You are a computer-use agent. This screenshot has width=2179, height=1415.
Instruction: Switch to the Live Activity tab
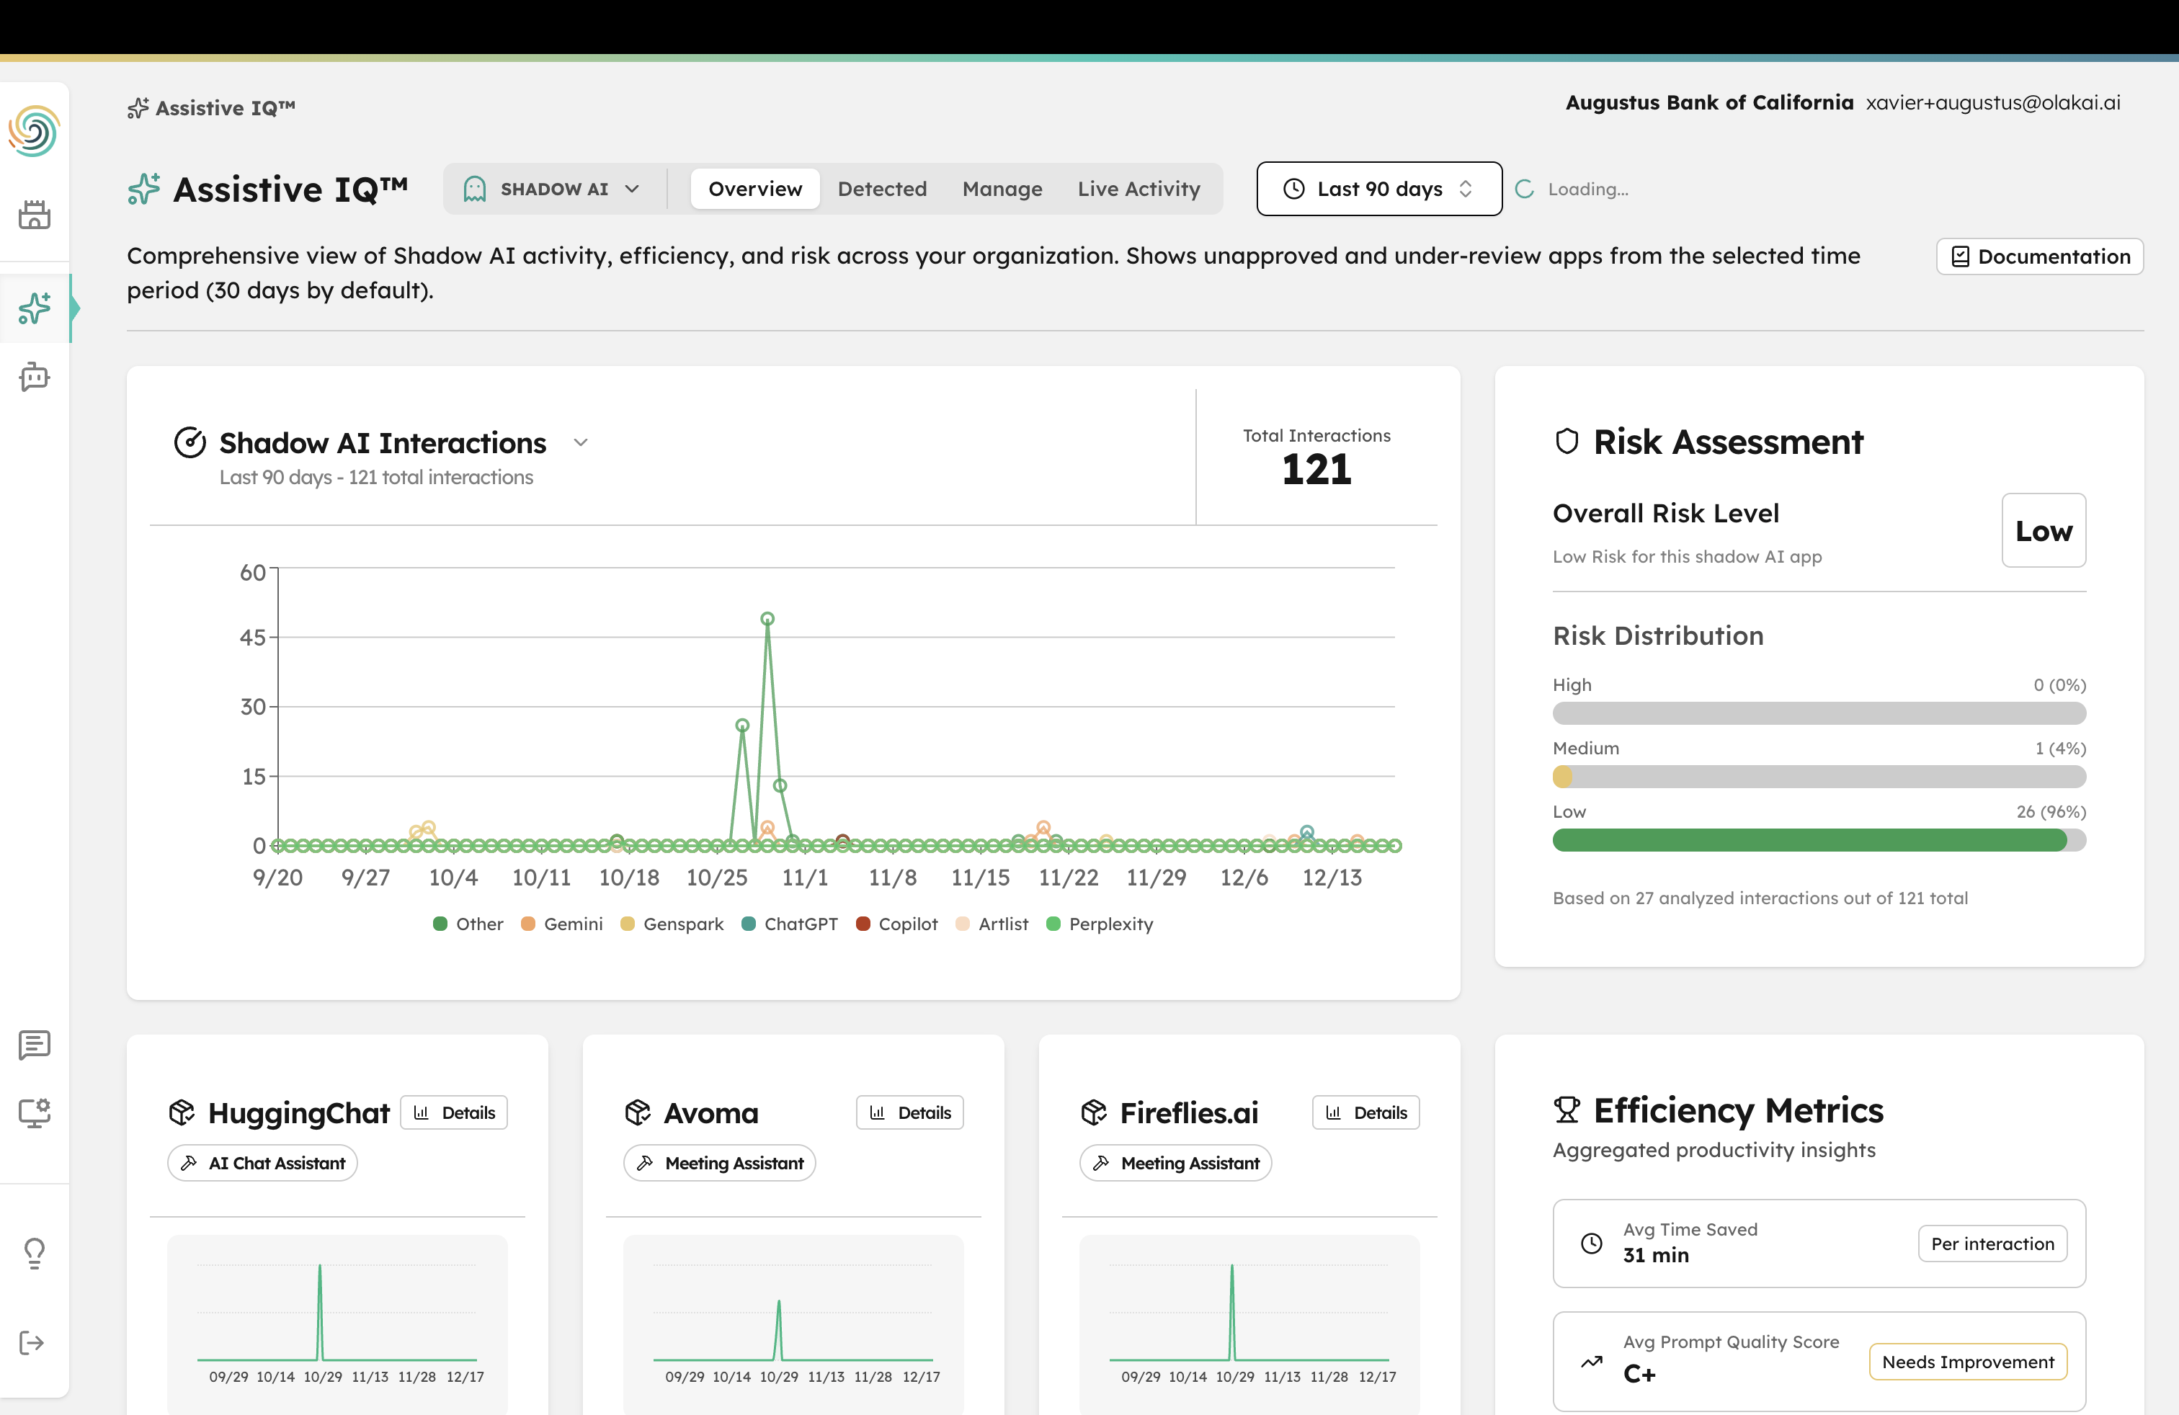click(x=1139, y=189)
